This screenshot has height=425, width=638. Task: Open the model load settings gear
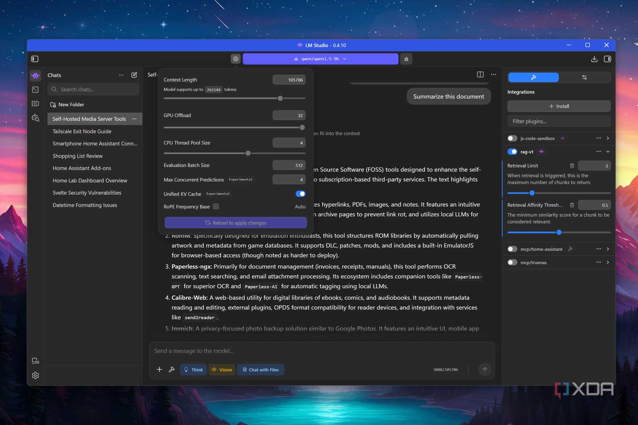[x=235, y=59]
